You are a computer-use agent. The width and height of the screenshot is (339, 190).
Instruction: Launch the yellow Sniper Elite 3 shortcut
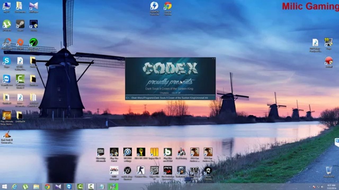click(154, 154)
